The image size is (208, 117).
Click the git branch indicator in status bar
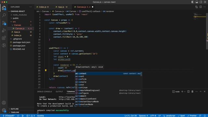tap(9, 116)
